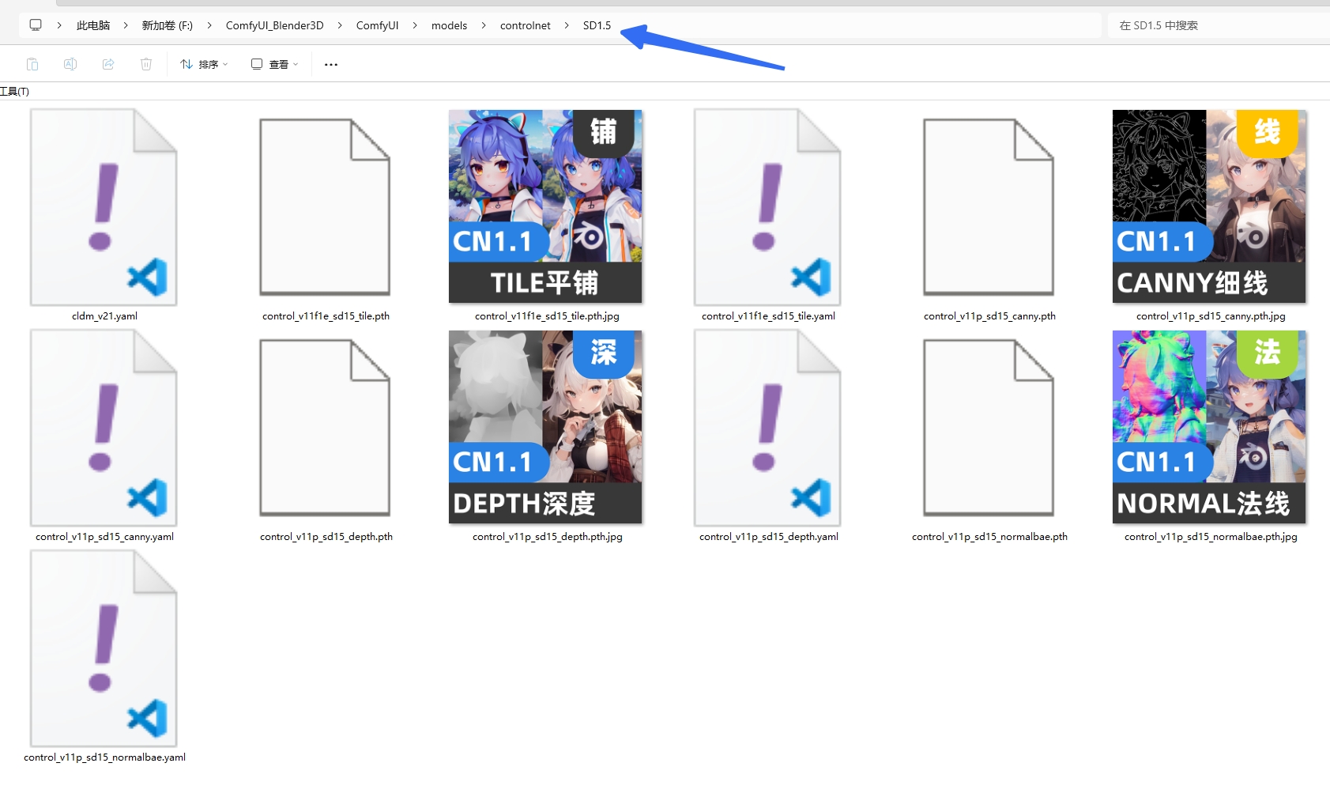The width and height of the screenshot is (1330, 797).
Task: Select control_v11p_sd15_canny.pth blank file icon
Action: tap(989, 207)
